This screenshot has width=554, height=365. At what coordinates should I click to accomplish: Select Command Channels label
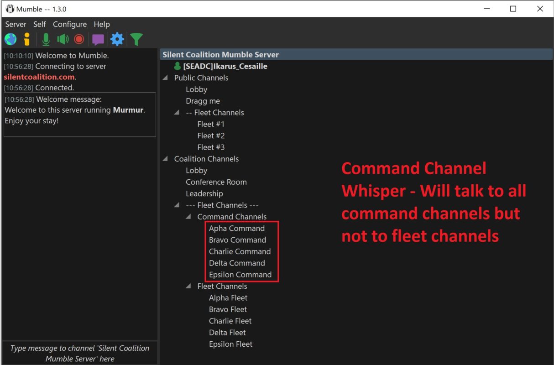(232, 217)
